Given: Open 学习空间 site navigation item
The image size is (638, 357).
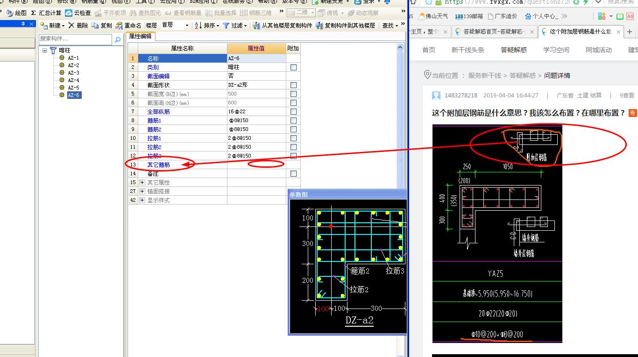Looking at the screenshot, I should point(556,50).
